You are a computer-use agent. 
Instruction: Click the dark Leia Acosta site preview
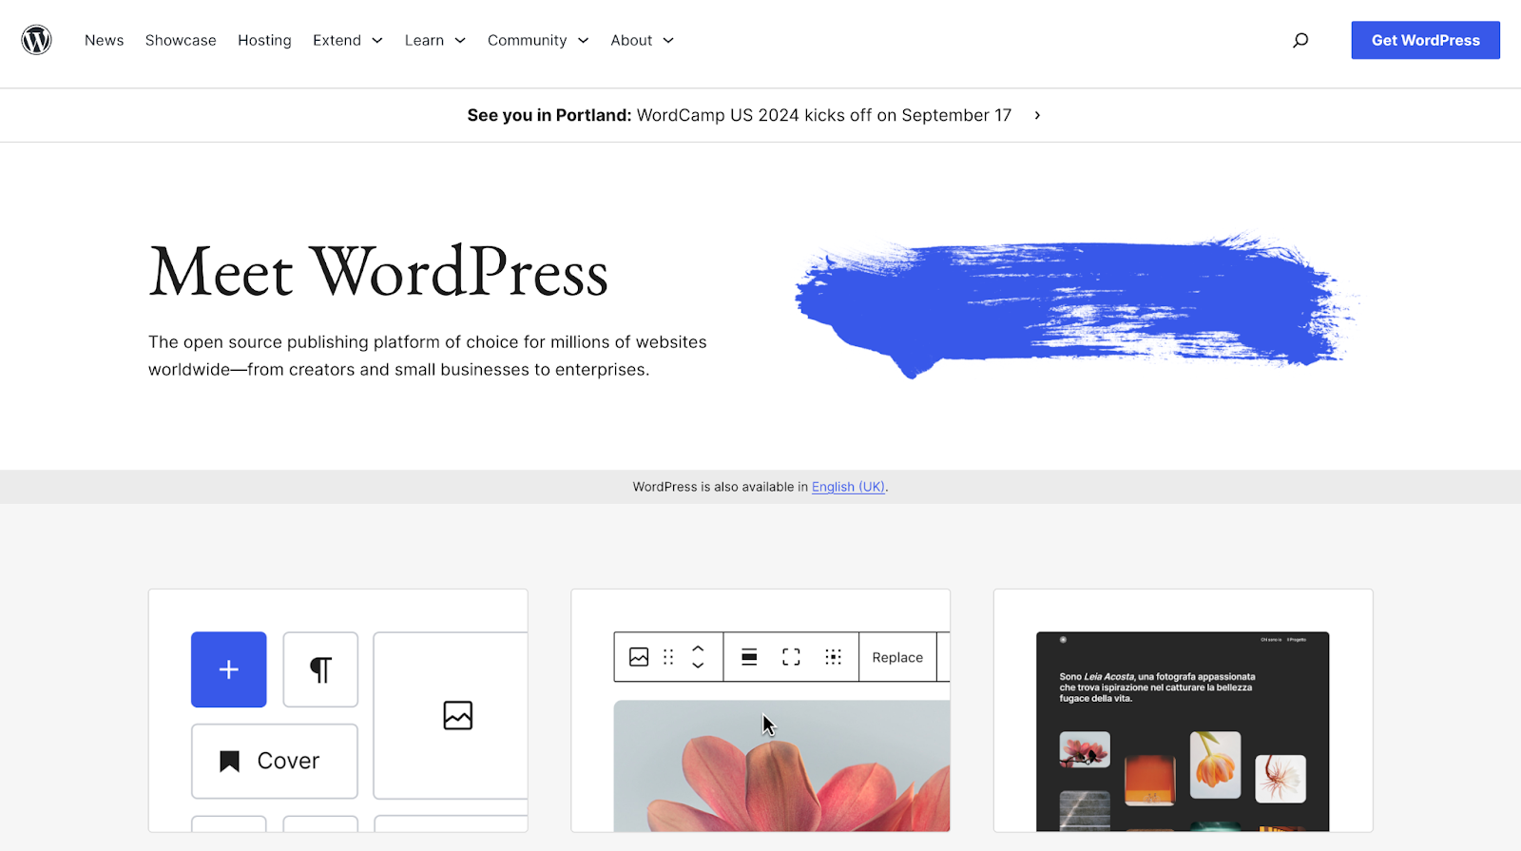pos(1183,731)
